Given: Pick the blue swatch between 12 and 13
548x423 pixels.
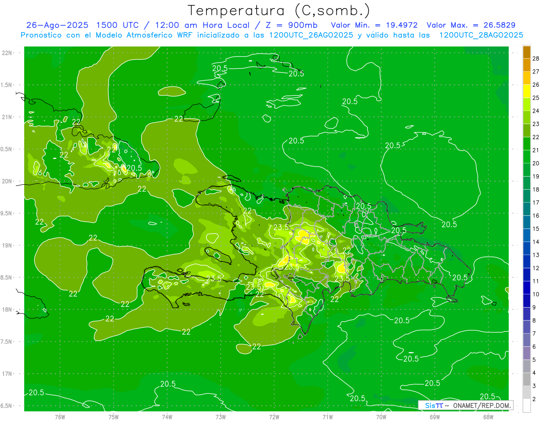Looking at the screenshot, I should [527, 261].
